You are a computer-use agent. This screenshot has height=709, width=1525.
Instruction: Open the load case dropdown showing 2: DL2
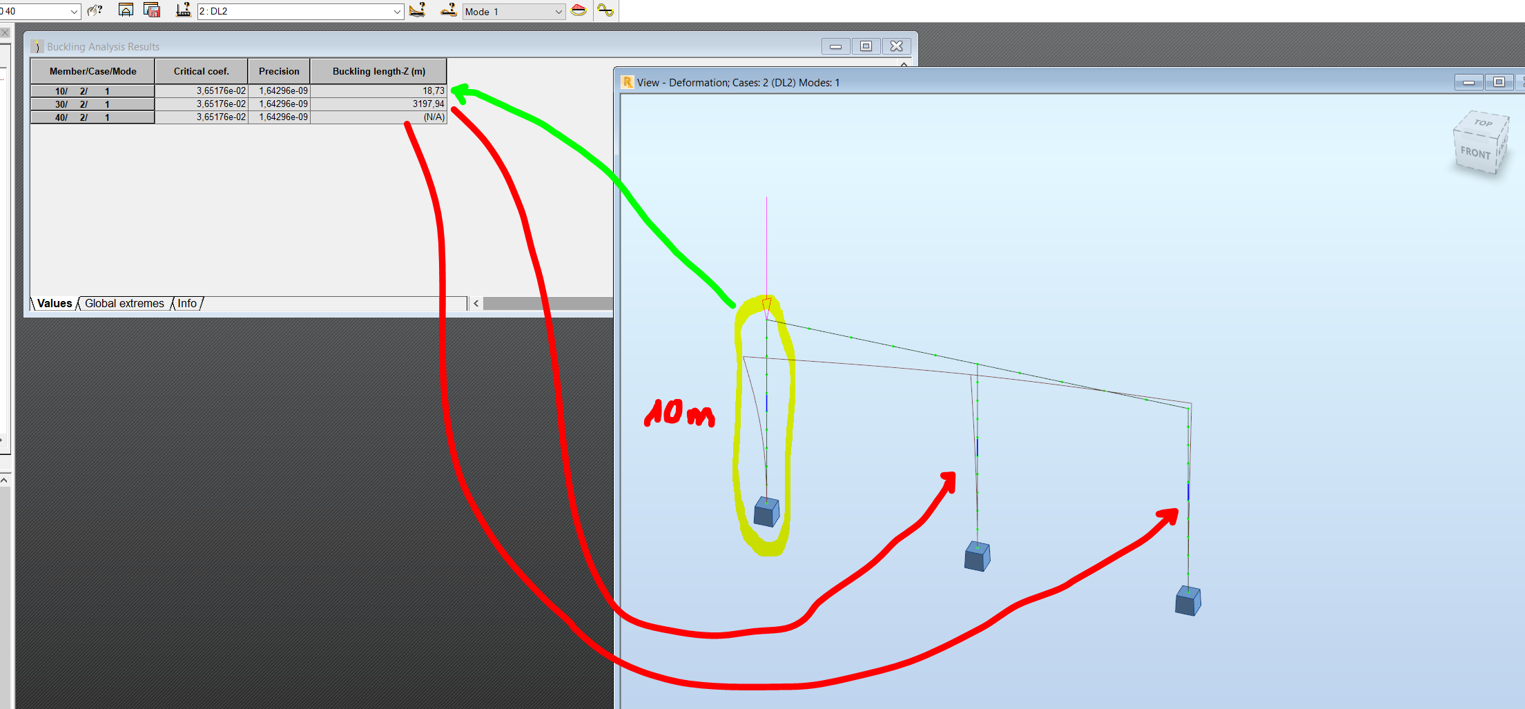point(396,11)
